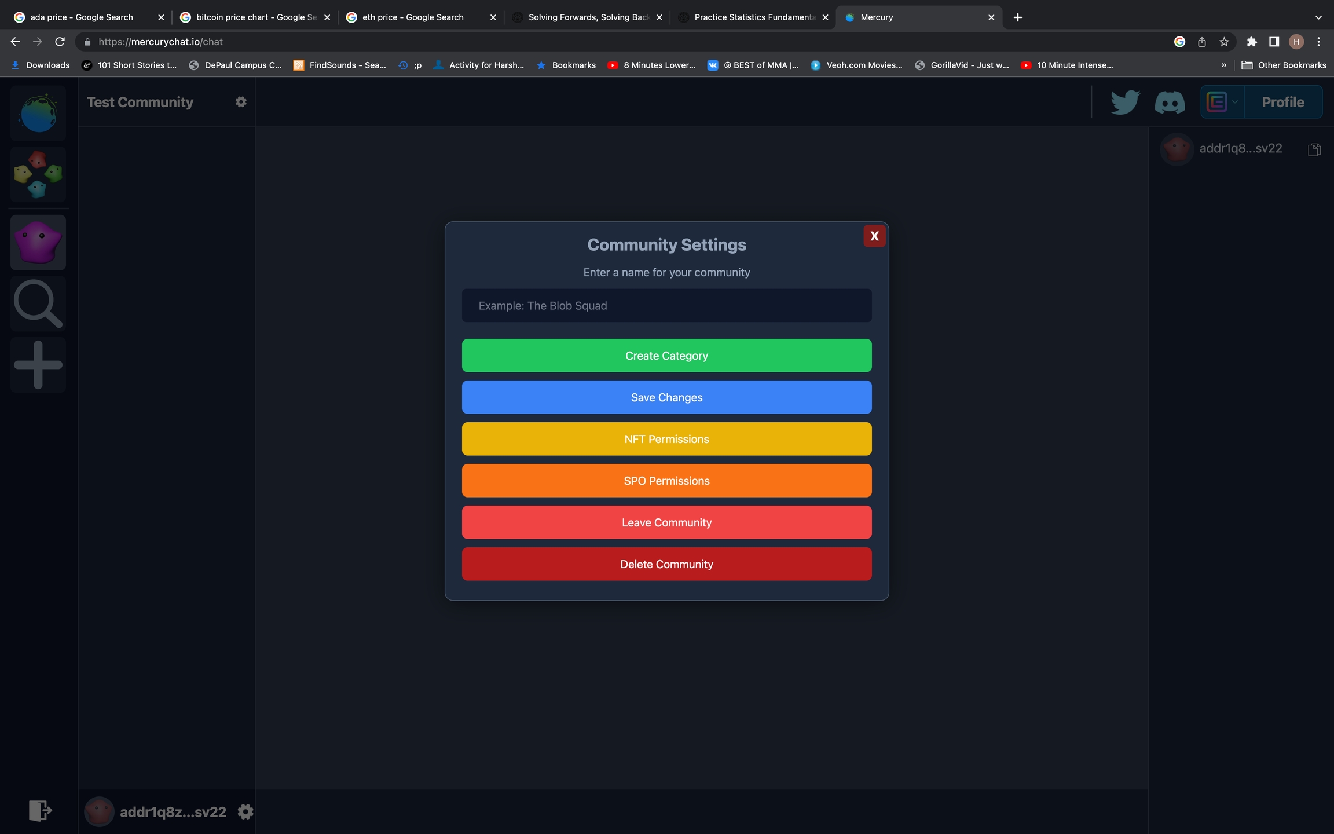Close Community Settings dialog with X
1334x834 pixels.
coord(874,236)
